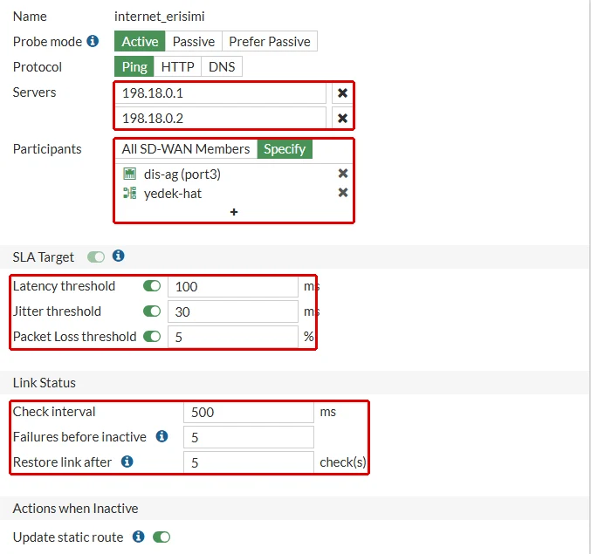Select Passive probe mode
Viewport: 591px width, 554px height.
(x=194, y=41)
